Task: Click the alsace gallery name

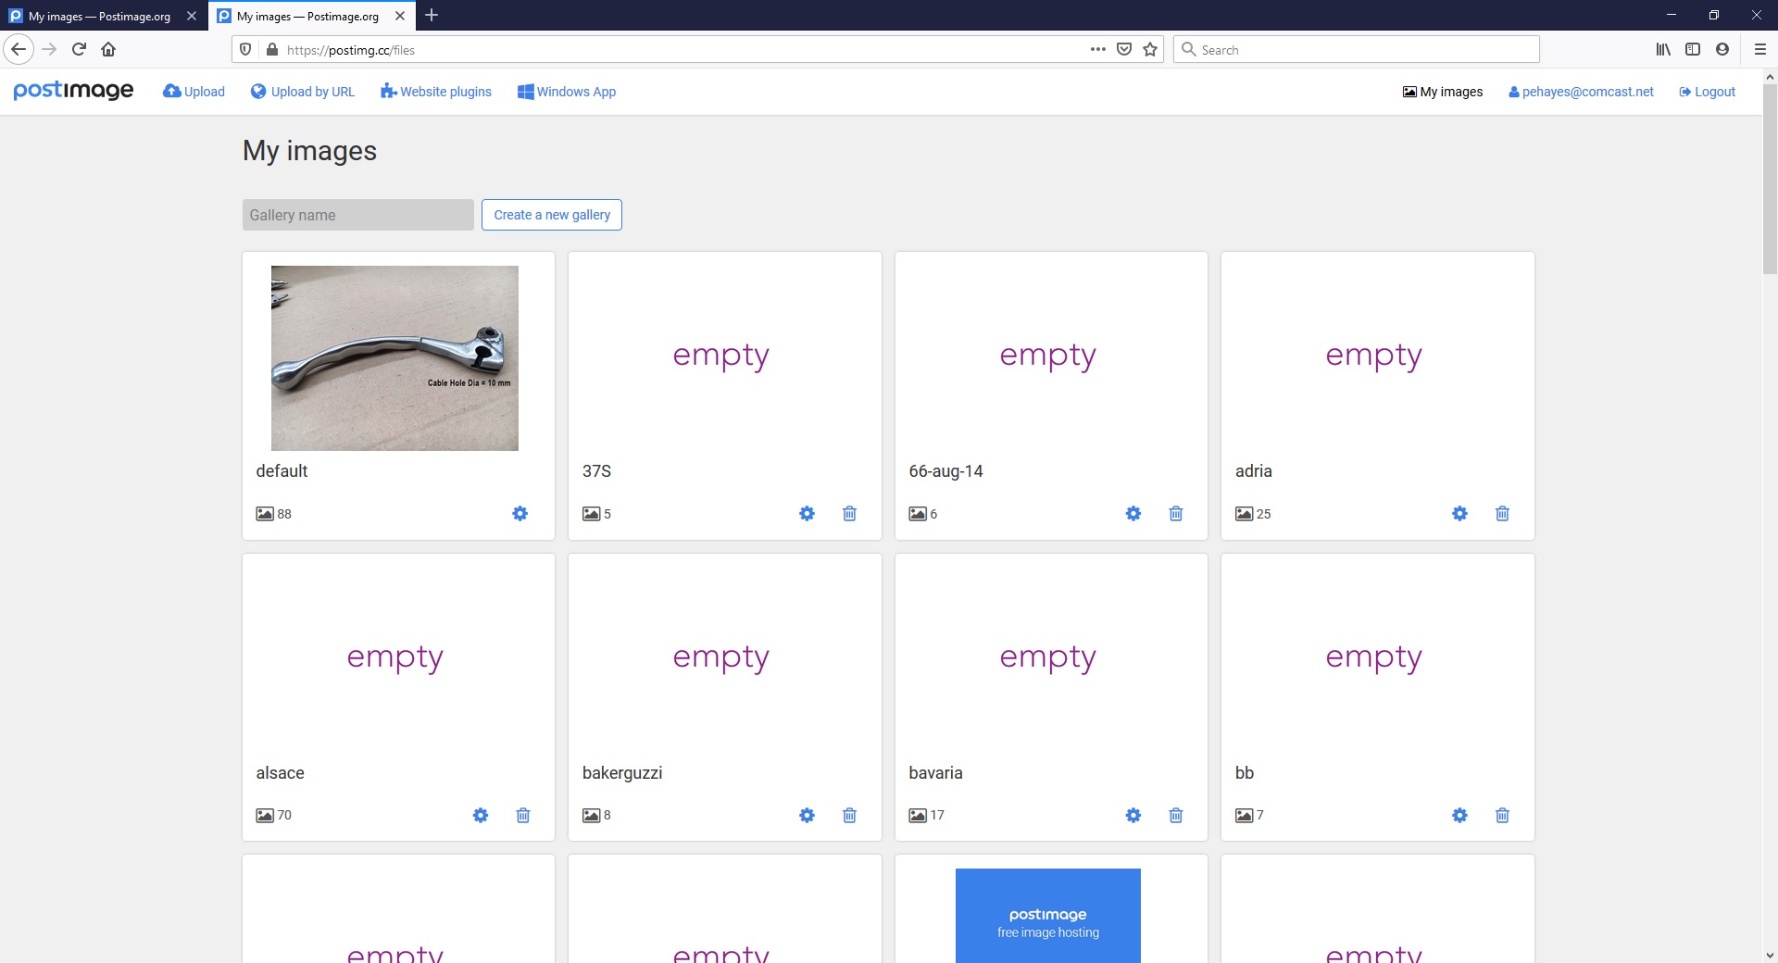Action: click(x=280, y=773)
